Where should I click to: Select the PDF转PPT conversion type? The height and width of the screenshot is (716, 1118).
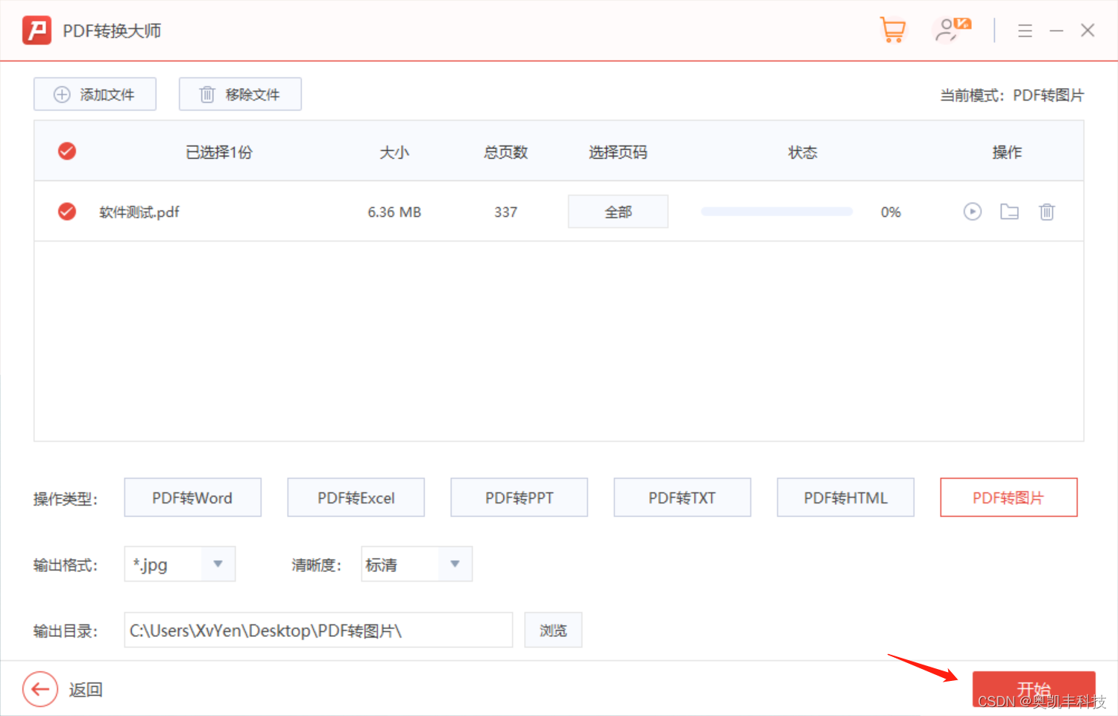click(519, 497)
